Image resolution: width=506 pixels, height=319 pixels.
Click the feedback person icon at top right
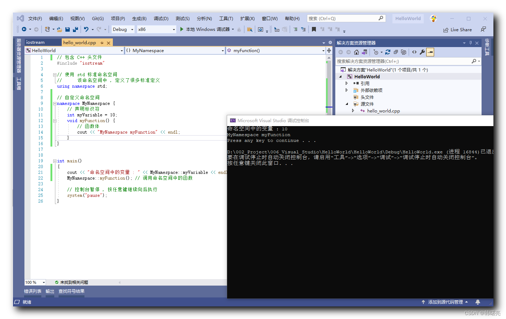click(x=483, y=29)
